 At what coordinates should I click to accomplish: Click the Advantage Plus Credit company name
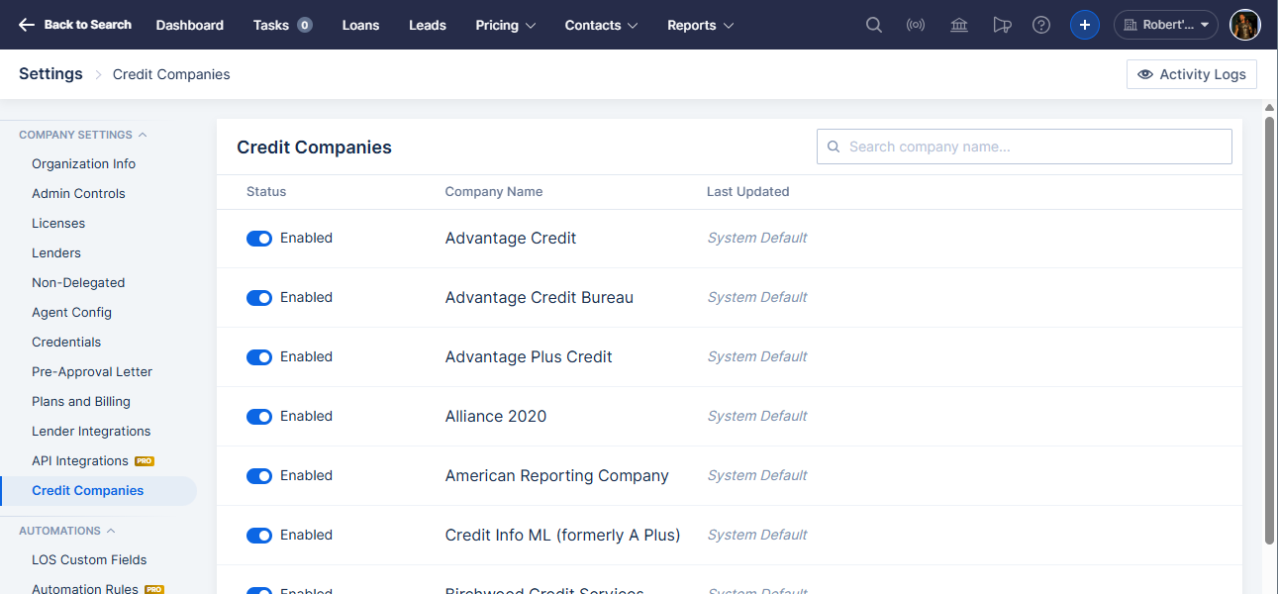click(x=529, y=357)
